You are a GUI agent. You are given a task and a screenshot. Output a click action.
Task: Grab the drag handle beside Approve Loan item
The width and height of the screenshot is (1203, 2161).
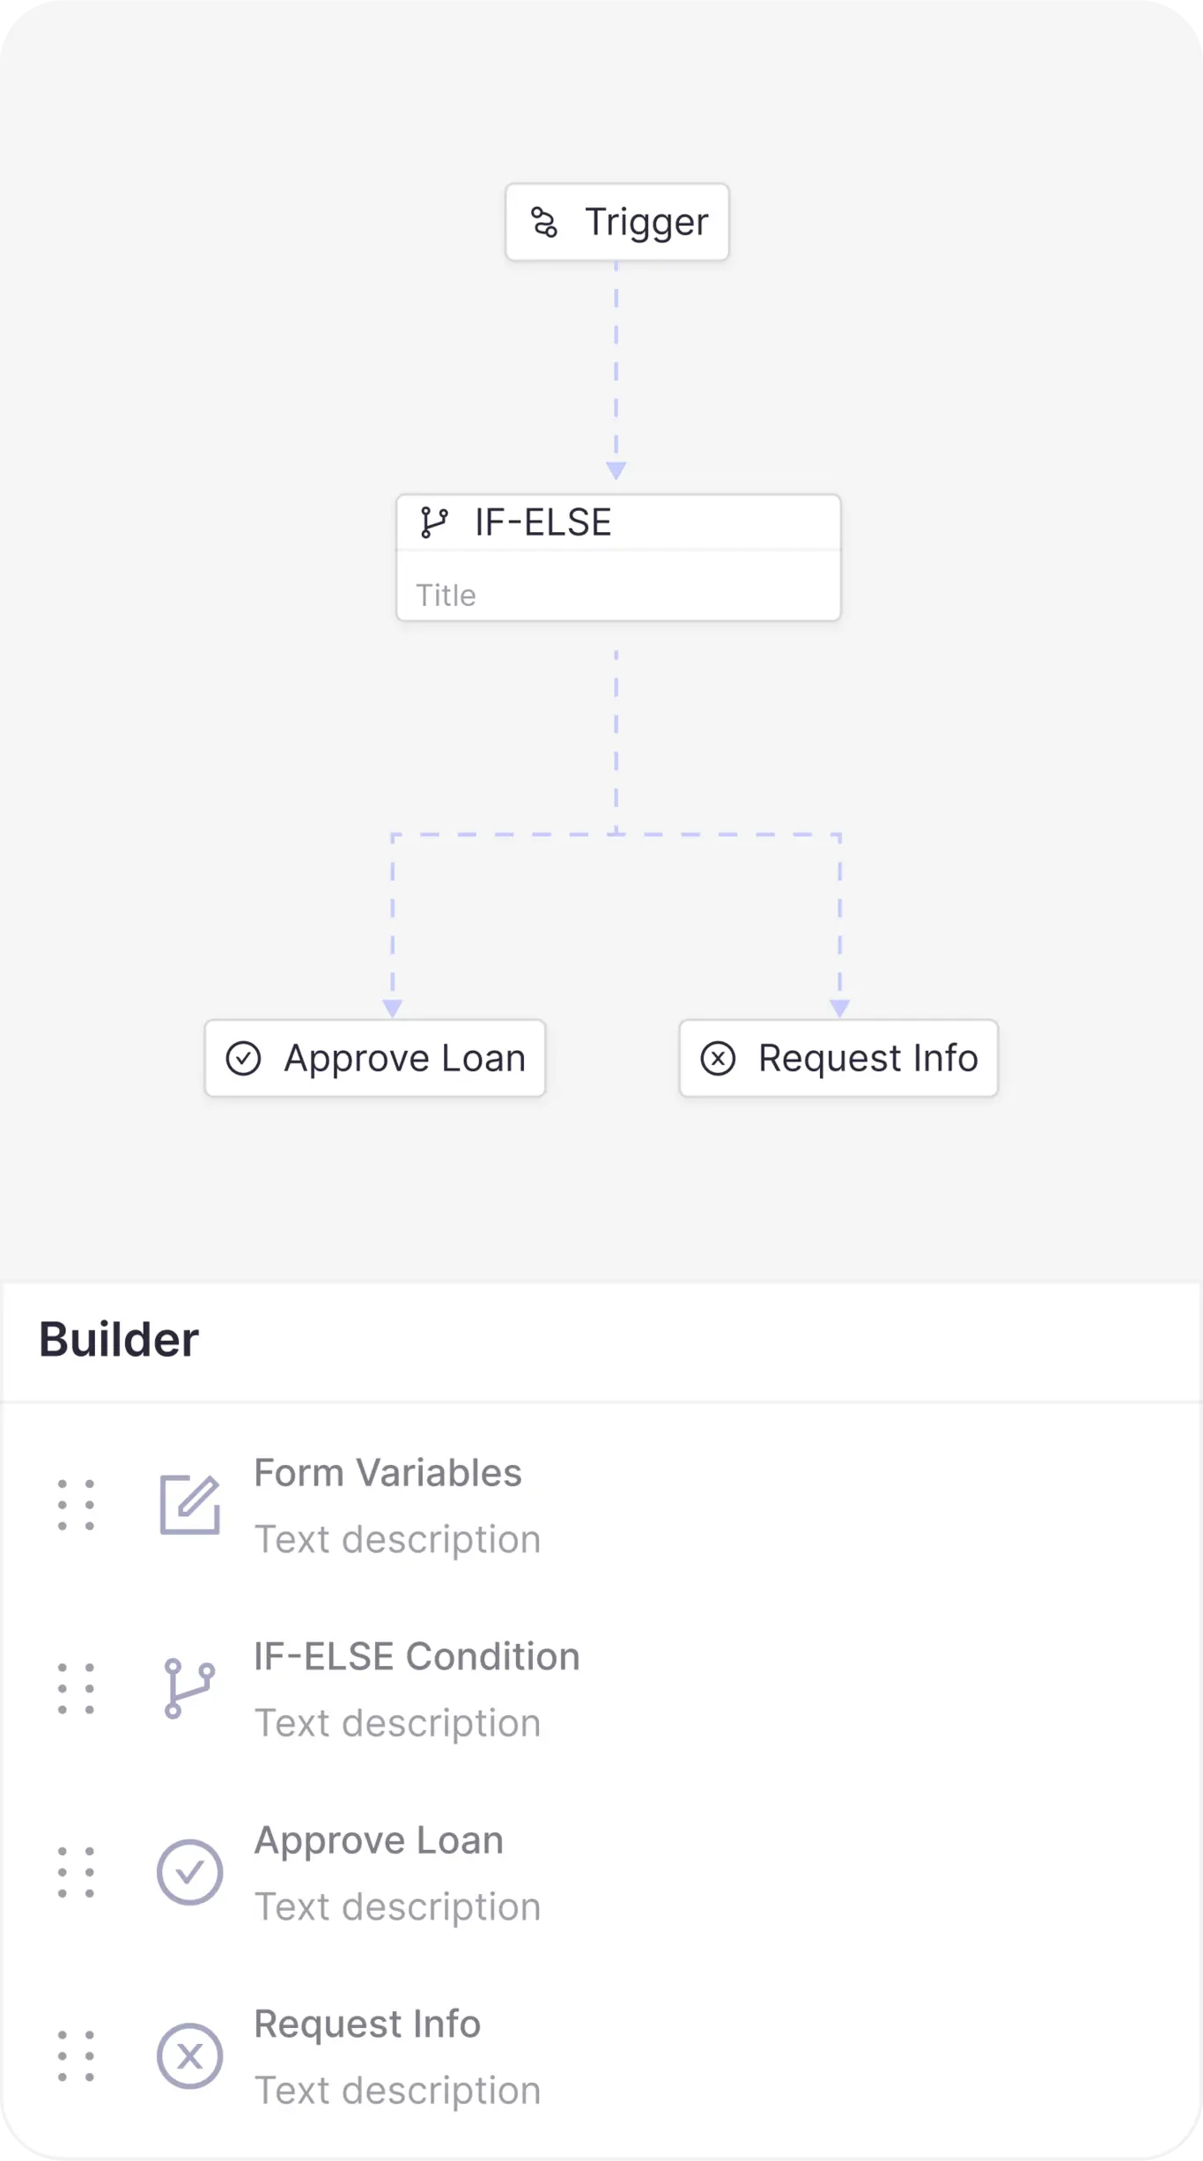76,1872
